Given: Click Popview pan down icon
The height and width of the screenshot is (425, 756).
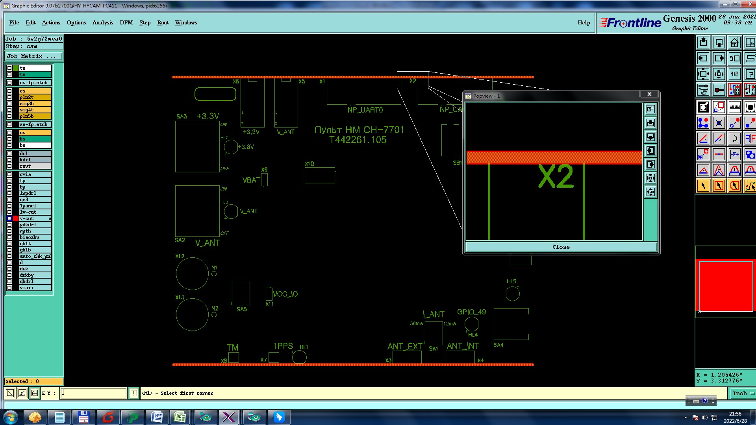Looking at the screenshot, I should click(650, 137).
